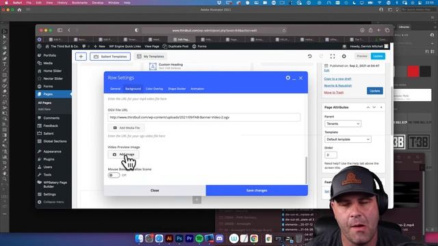The height and width of the screenshot is (246, 438).
Task: Click the OGV File URL field
Action: click(x=204, y=118)
